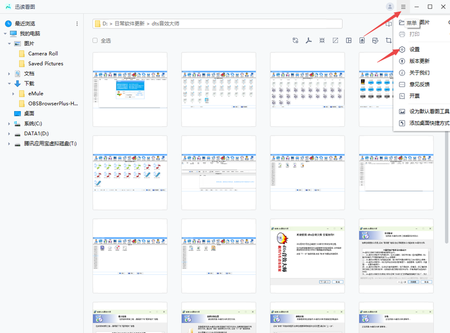Open the dts音效大师 installer welcome thumbnail
Viewport: 450px width, 333px height.
pyautogui.click(x=307, y=256)
